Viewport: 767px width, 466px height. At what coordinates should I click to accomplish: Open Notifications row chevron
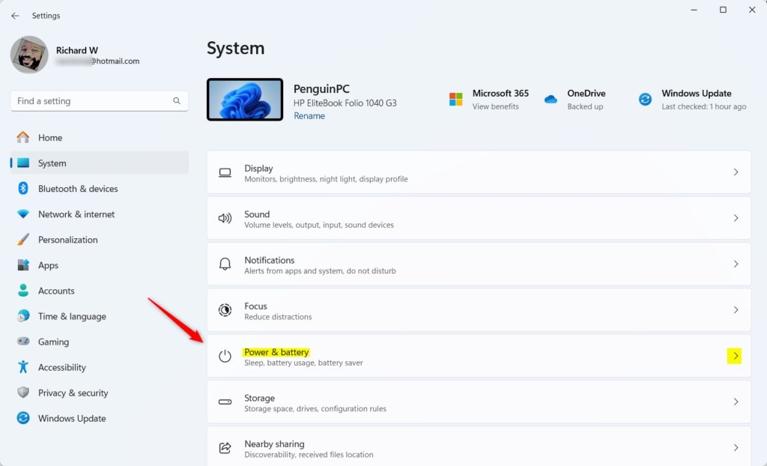736,264
